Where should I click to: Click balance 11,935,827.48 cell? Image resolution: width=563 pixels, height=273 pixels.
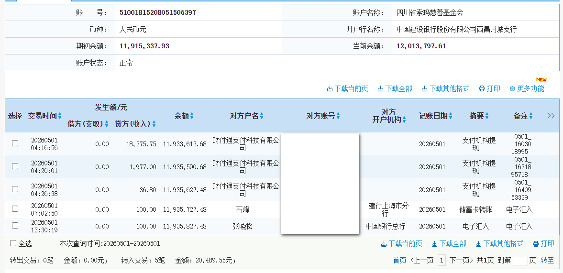click(x=185, y=226)
